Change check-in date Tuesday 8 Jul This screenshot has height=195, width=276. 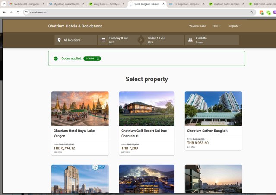click(x=119, y=40)
